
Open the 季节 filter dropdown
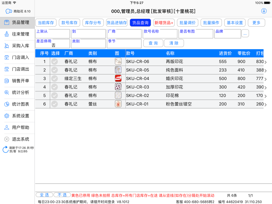[124, 44]
